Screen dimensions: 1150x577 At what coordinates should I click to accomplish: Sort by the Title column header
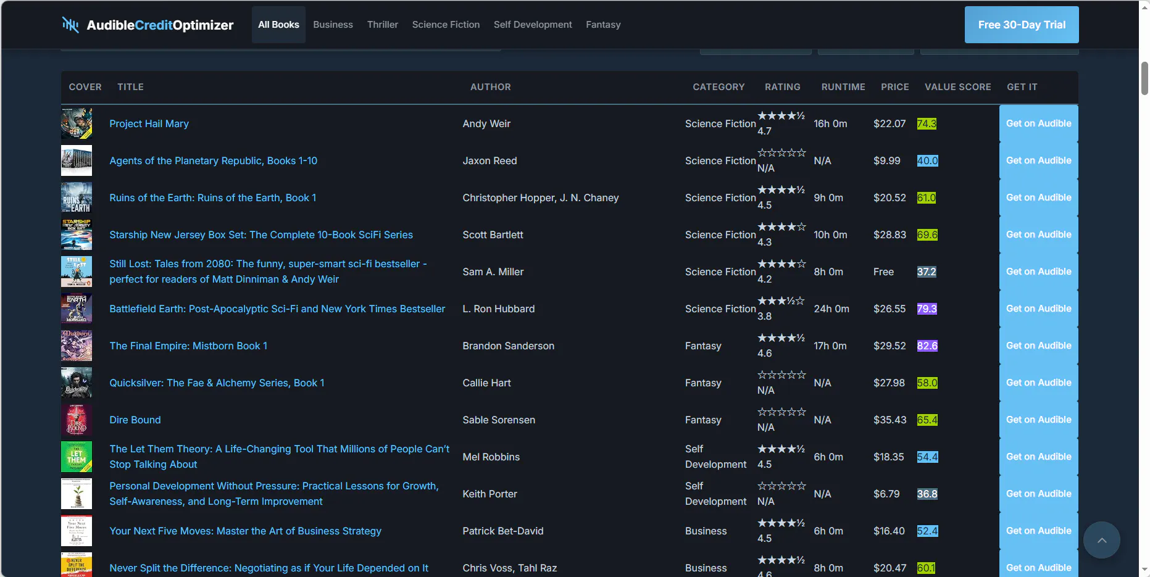coord(130,87)
